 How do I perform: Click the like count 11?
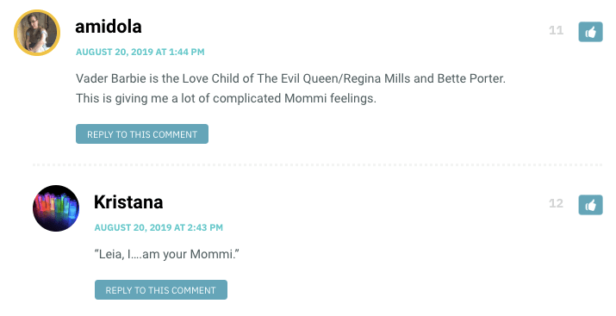click(x=556, y=30)
